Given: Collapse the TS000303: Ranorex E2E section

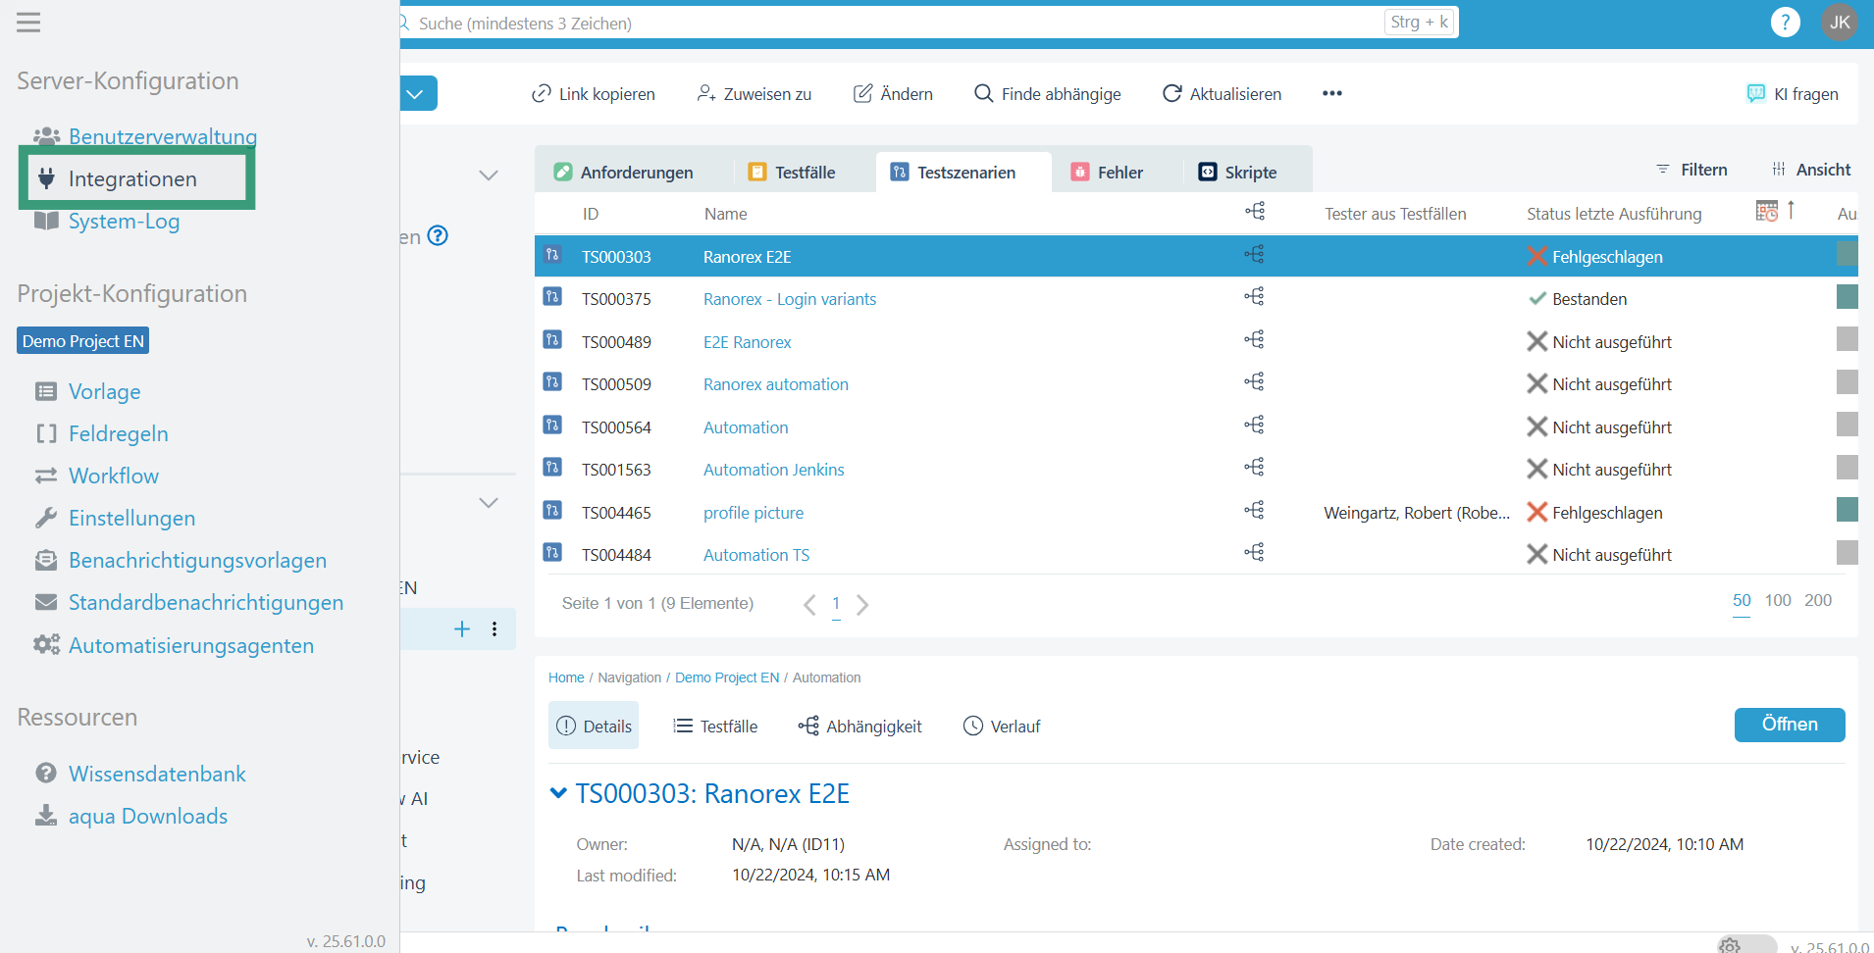Looking at the screenshot, I should [x=558, y=793].
